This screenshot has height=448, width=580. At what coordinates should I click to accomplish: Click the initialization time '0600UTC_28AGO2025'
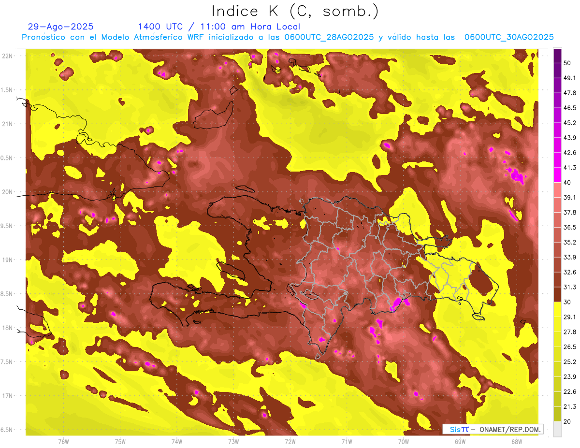[329, 37]
